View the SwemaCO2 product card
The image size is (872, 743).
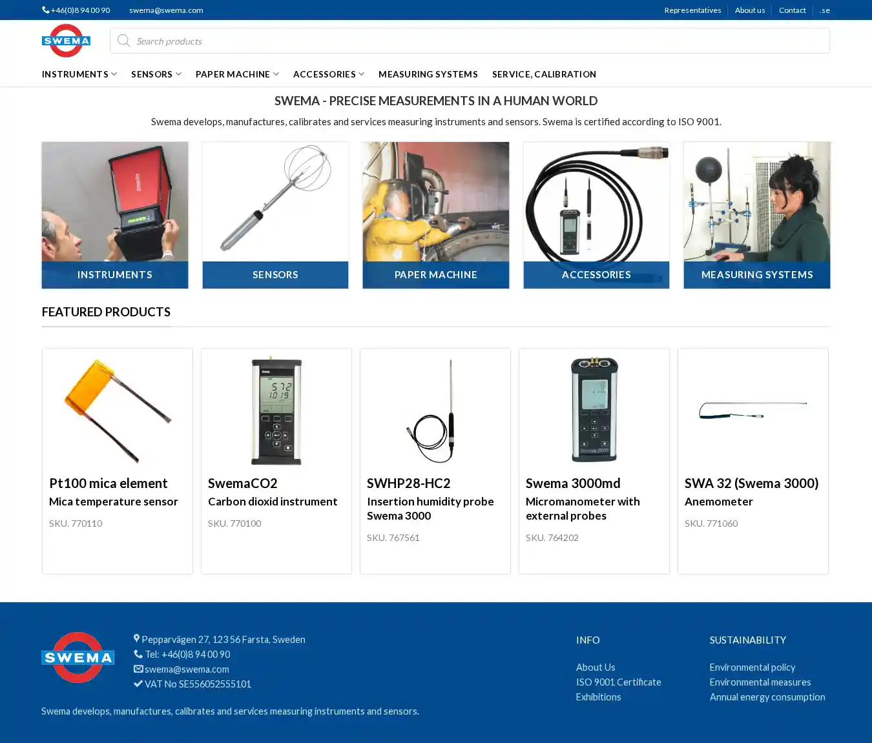[x=276, y=461]
